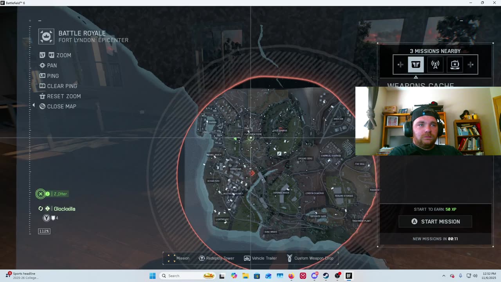Click the player position marker on the map
This screenshot has height=282, width=501.
pyautogui.click(x=250, y=137)
